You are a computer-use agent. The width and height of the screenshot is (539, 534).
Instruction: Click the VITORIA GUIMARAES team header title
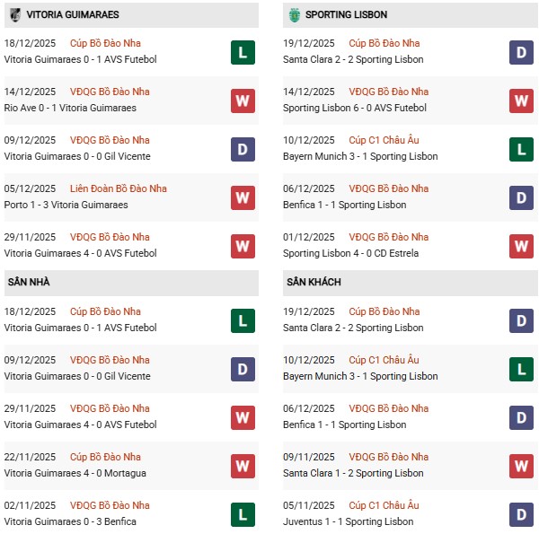73,15
